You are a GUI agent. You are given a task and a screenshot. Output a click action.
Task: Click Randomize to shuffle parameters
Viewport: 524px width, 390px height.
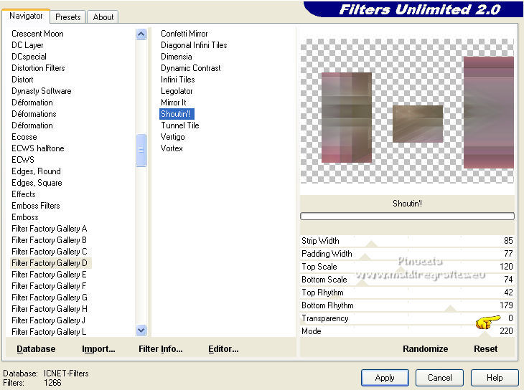point(425,349)
